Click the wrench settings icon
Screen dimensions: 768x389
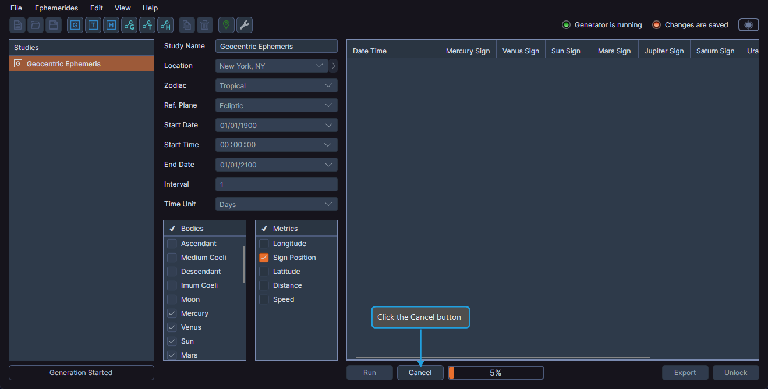click(x=244, y=24)
